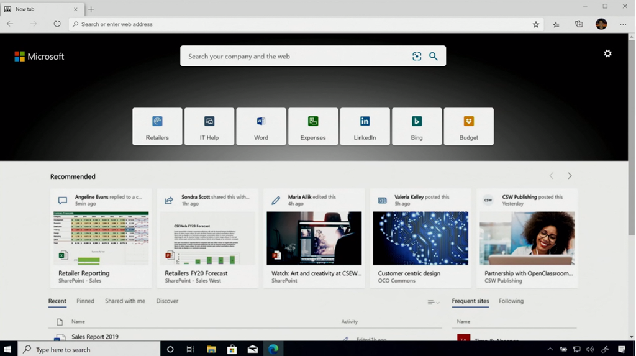Open the Edge settings and more menu
Screen dimensions: 636x356
click(x=623, y=24)
